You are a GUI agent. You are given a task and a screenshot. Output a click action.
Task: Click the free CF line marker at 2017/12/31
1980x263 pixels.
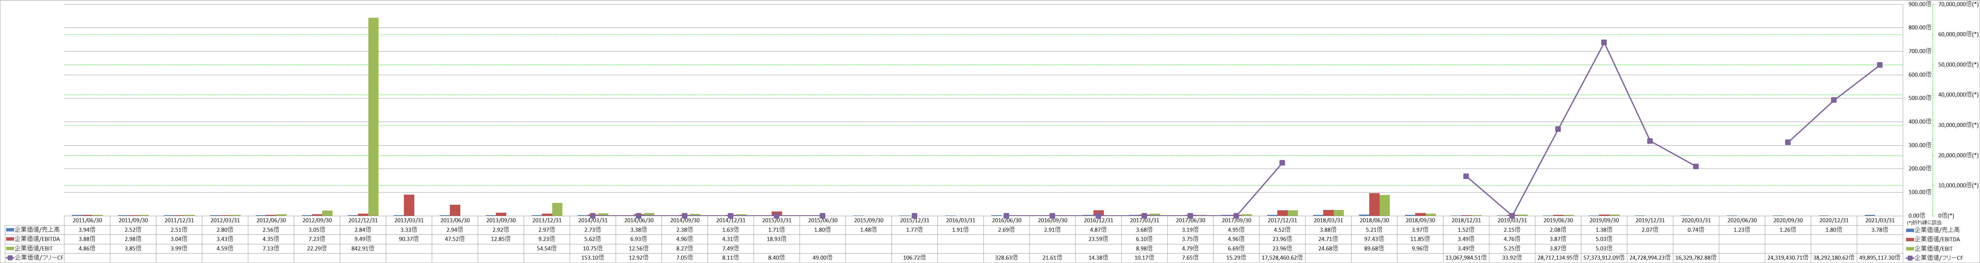click(x=1282, y=163)
